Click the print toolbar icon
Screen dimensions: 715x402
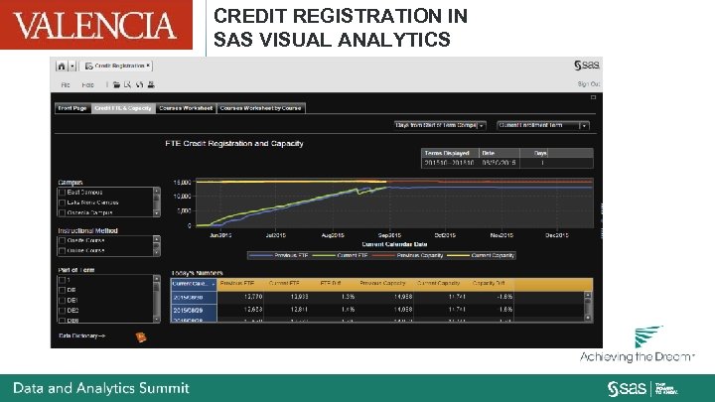[x=151, y=84]
